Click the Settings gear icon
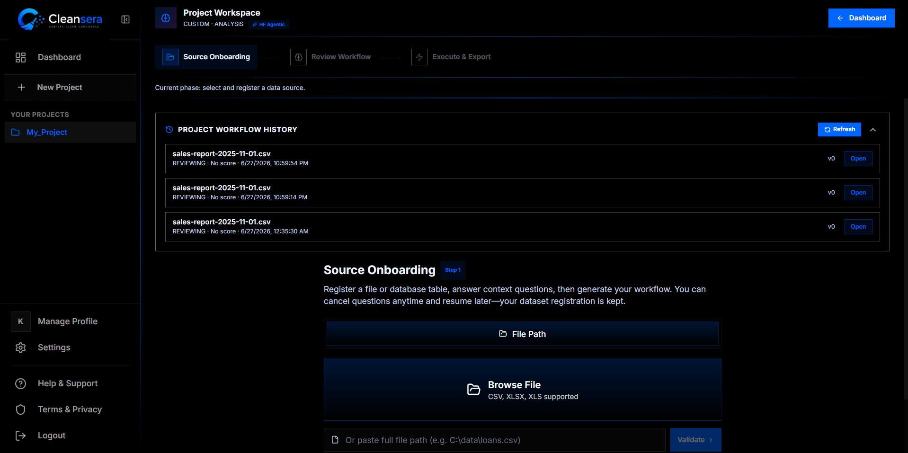The image size is (908, 453). pyautogui.click(x=20, y=347)
